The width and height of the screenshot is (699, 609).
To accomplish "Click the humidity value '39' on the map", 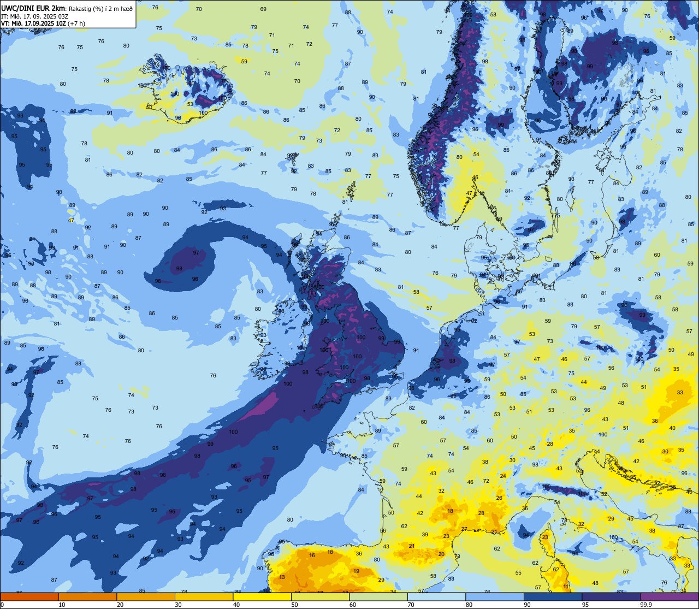I will pyautogui.click(x=425, y=535).
